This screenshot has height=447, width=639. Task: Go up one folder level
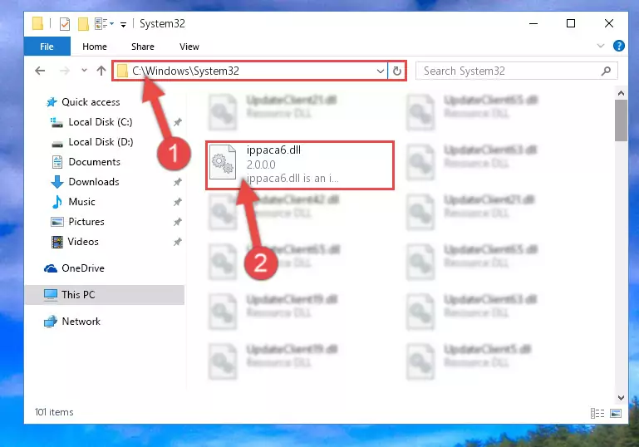pyautogui.click(x=101, y=71)
